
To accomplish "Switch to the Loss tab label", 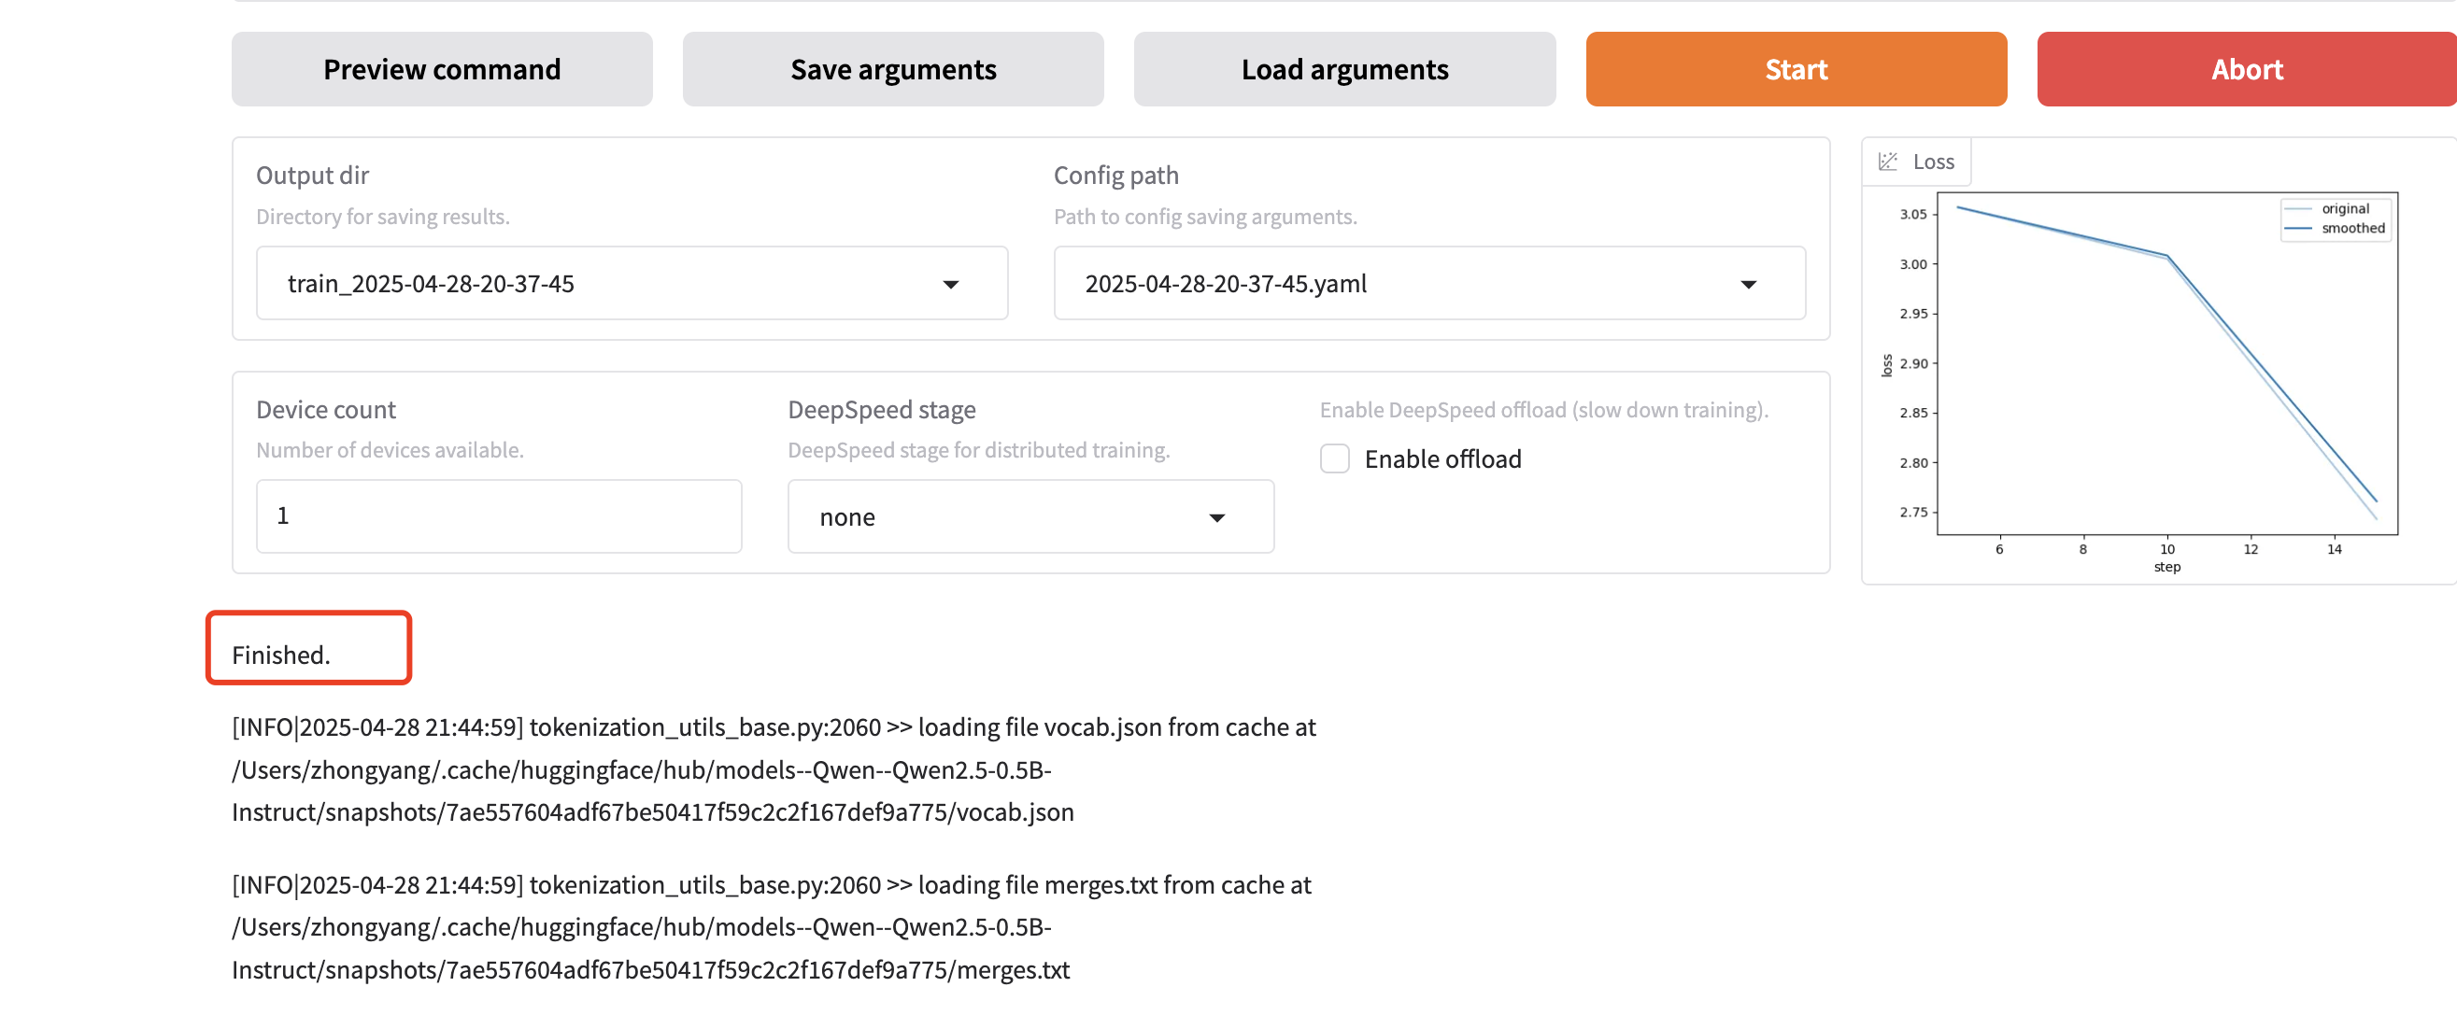I will coord(1932,162).
